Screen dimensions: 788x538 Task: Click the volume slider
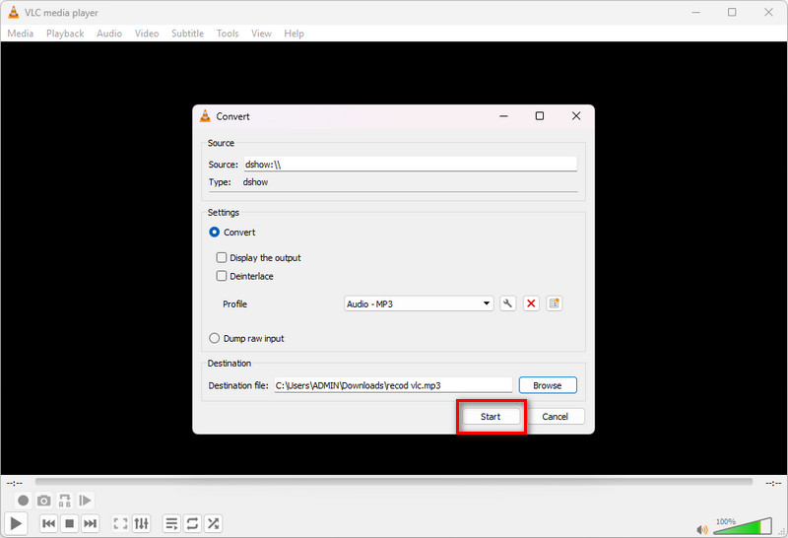coord(742,525)
